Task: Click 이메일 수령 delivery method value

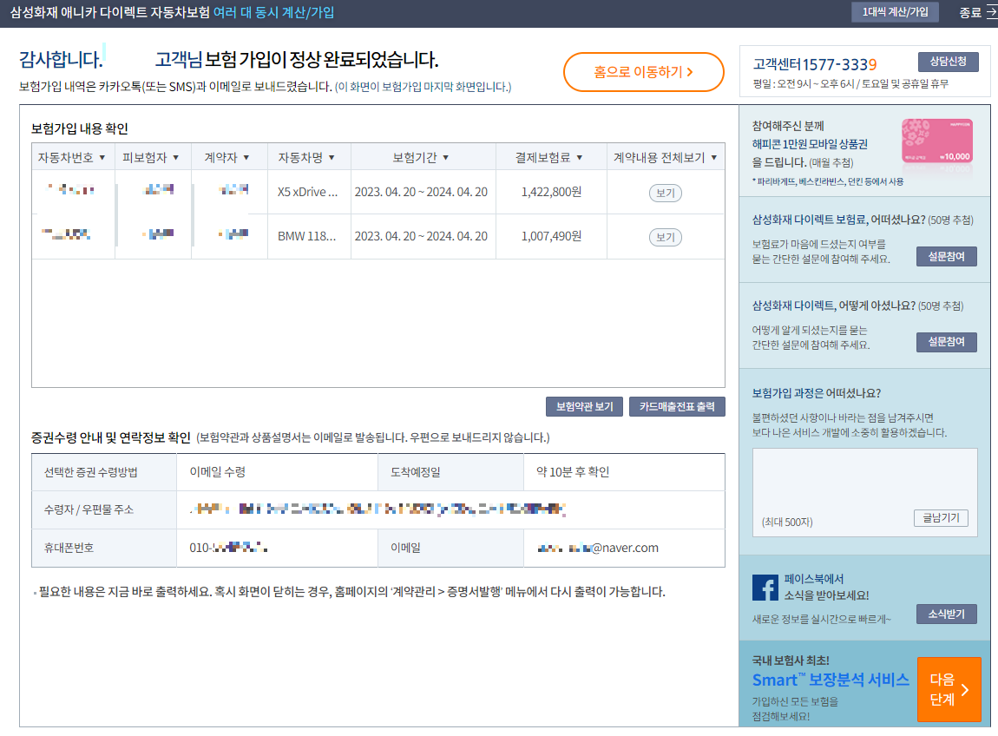Action: (x=218, y=472)
